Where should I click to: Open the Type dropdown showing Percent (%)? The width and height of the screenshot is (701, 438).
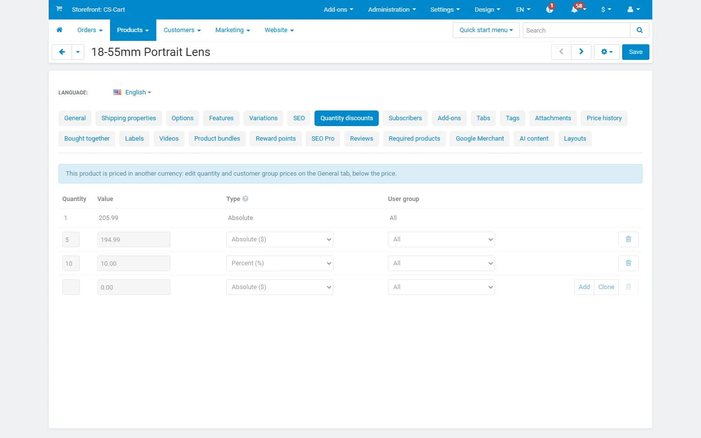click(x=280, y=263)
